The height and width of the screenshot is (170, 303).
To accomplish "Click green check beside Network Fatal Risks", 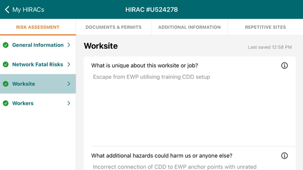I will point(6,64).
